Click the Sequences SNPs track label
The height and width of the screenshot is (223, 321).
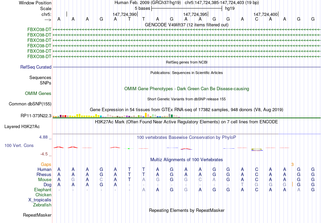[x=40, y=80]
